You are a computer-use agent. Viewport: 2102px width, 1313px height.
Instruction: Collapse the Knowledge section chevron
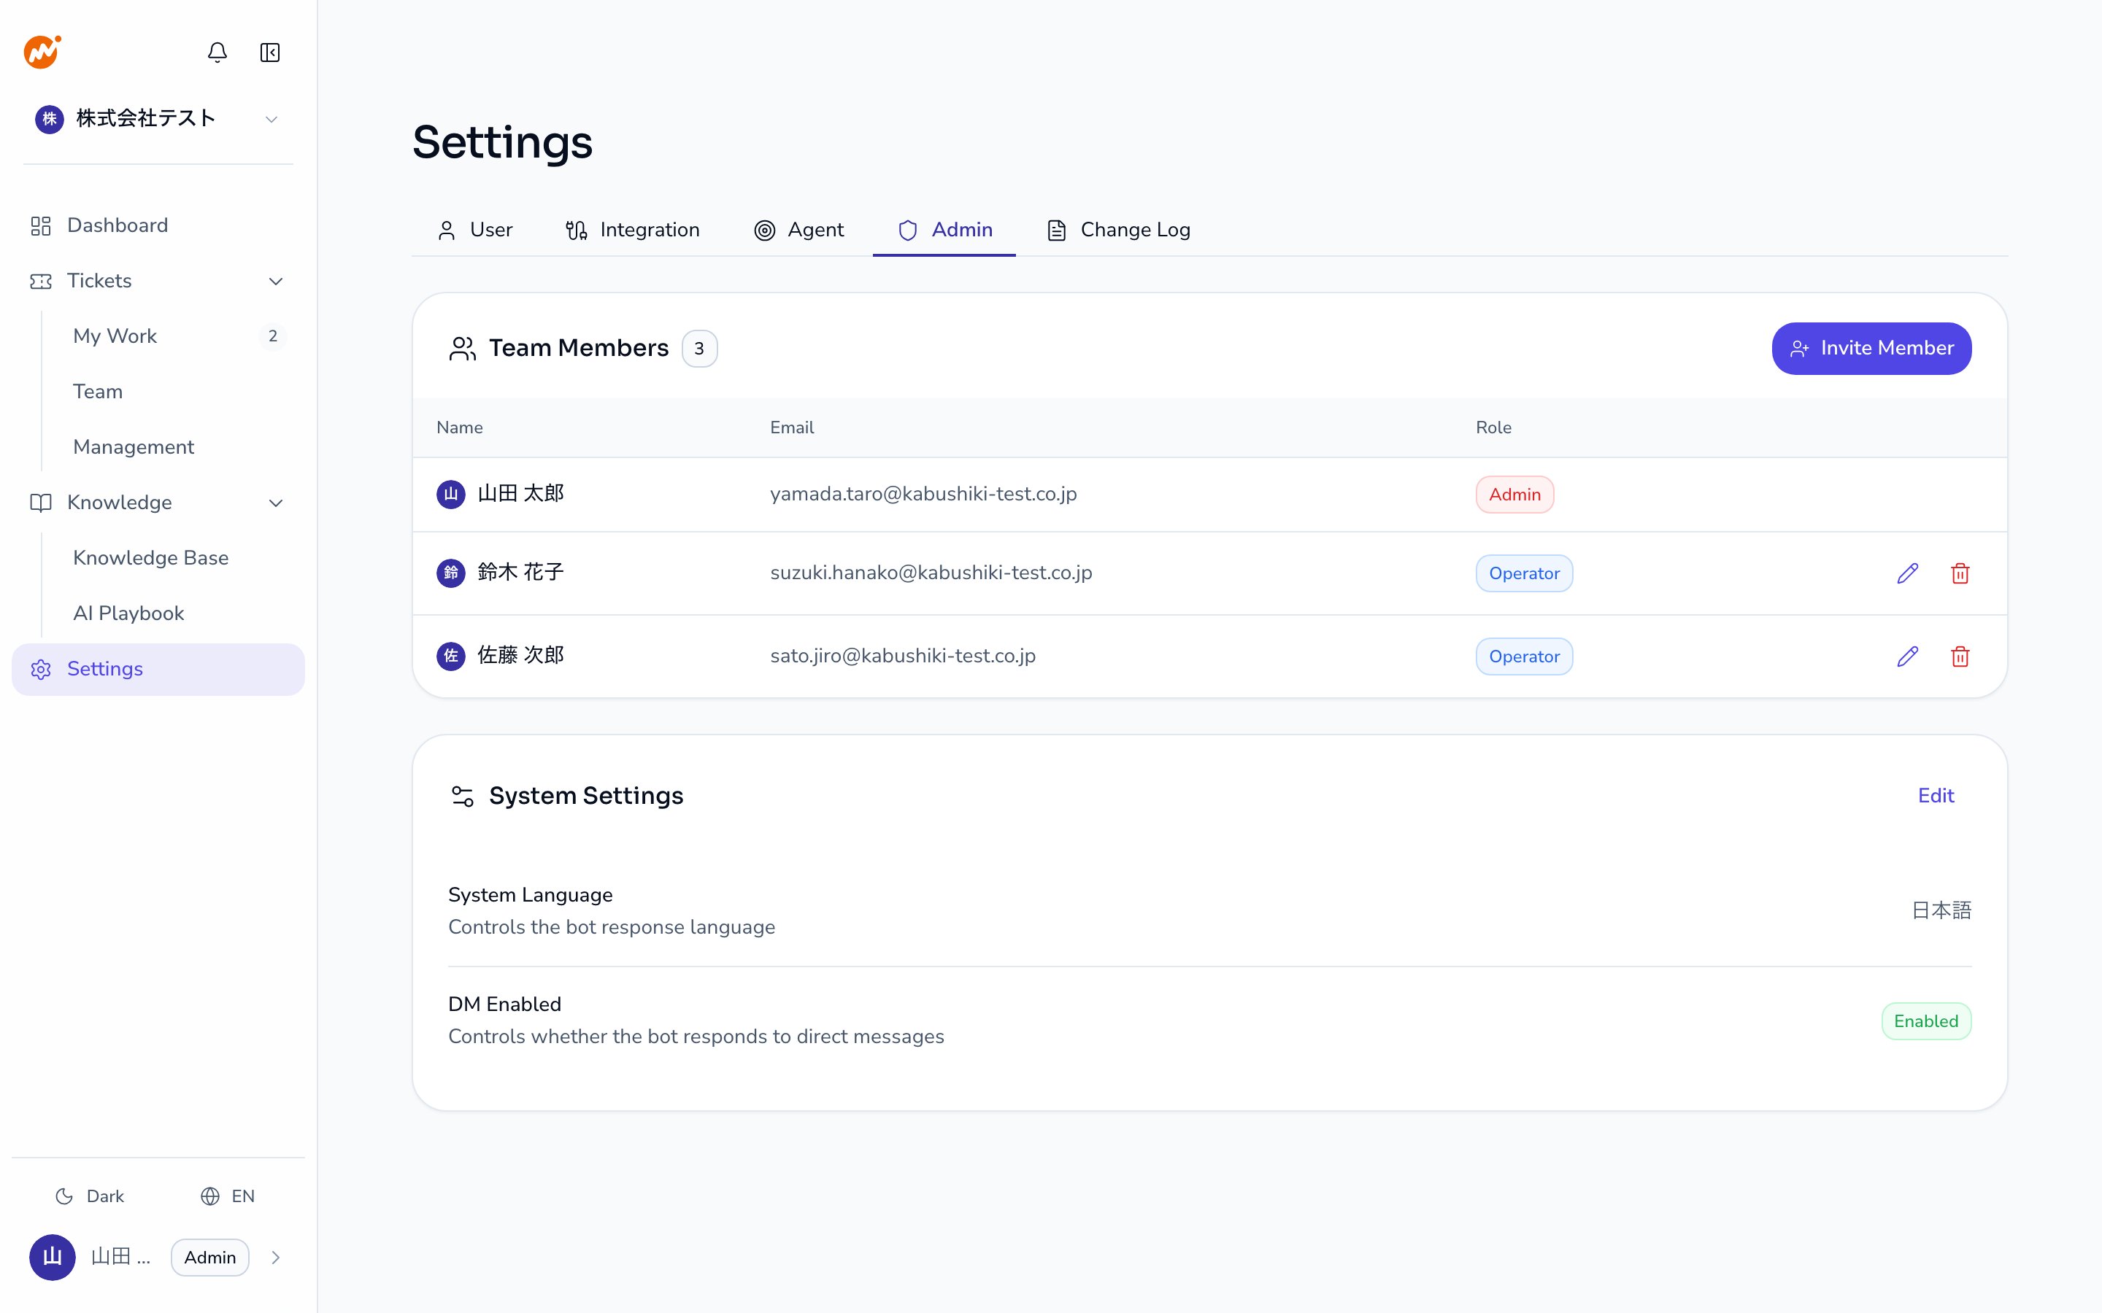[x=276, y=503]
